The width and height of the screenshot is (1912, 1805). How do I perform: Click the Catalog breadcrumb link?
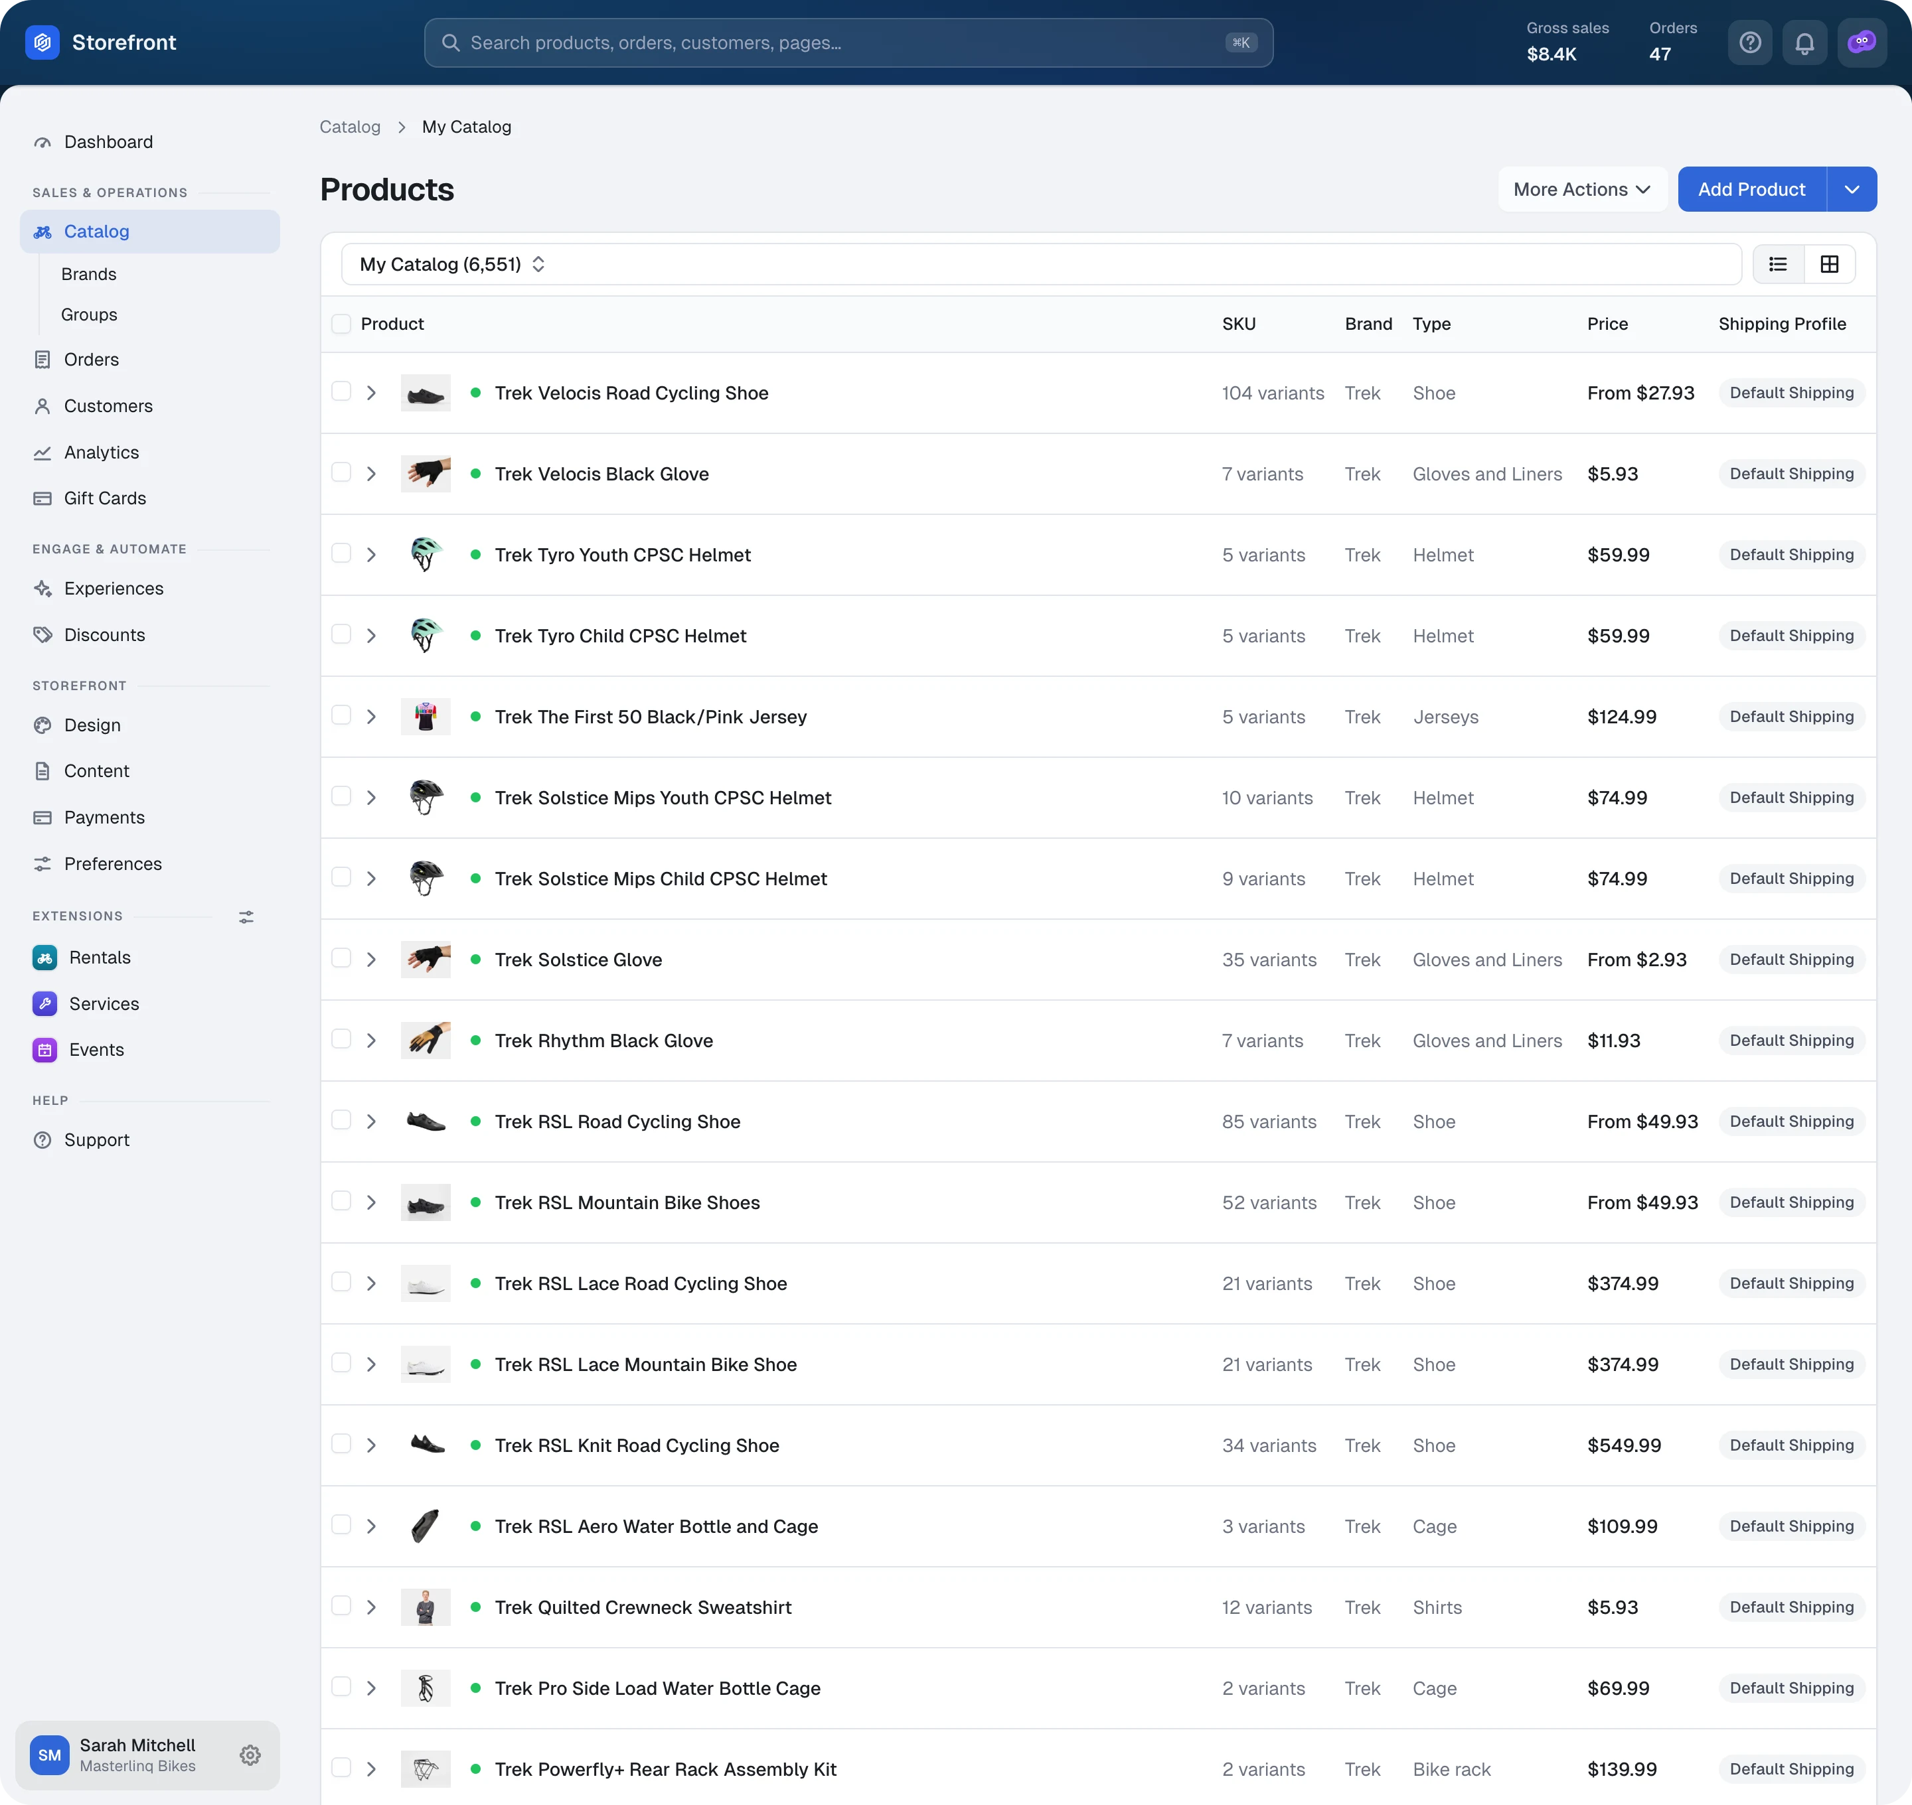point(349,127)
